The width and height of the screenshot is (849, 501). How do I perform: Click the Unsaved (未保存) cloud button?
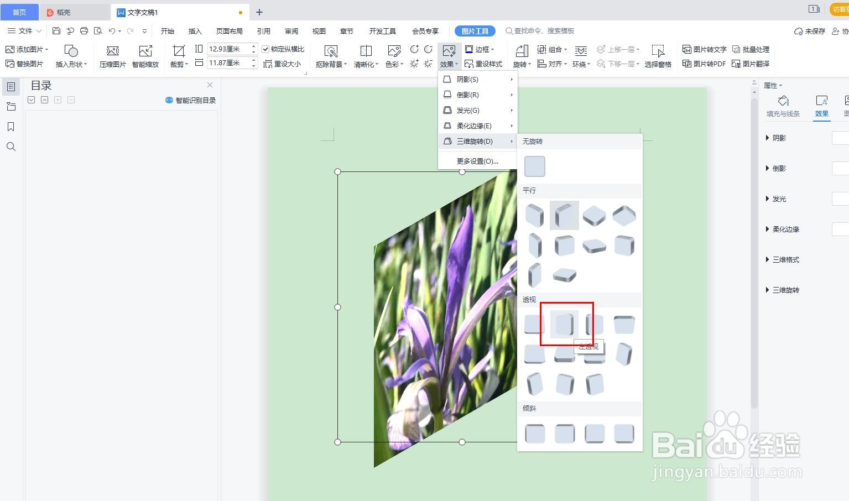click(x=809, y=31)
